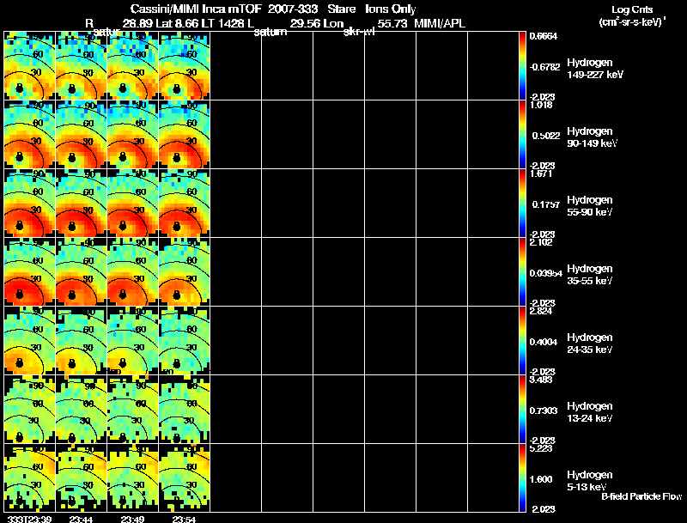Click the color bar for Hydrogen 149-227 keV
The width and height of the screenshot is (687, 523).
point(522,66)
